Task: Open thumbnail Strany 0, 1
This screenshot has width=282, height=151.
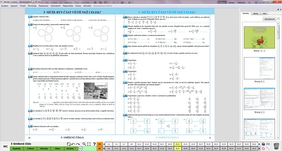Action: coord(259,68)
